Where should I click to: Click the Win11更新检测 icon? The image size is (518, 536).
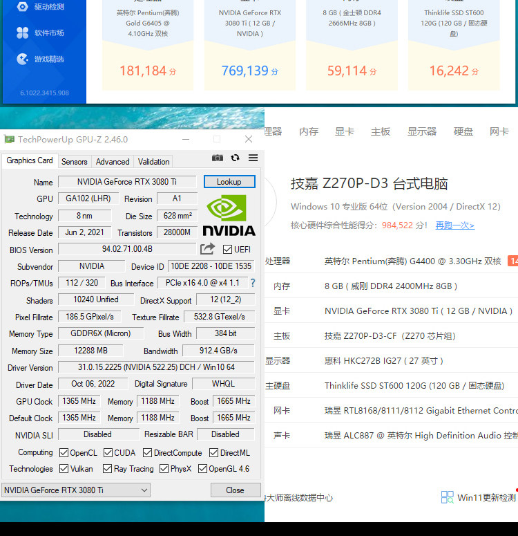point(448,497)
